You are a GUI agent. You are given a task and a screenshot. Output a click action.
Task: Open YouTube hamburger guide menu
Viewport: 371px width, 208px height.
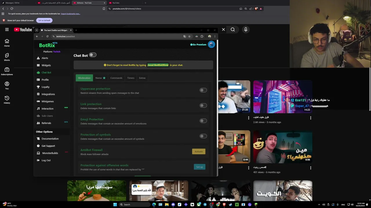coord(7,29)
